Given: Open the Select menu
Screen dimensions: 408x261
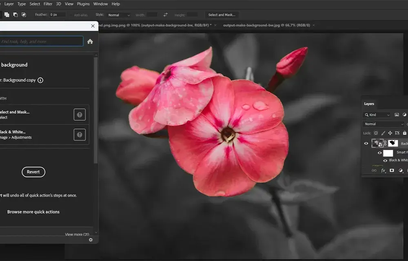Looking at the screenshot, I should 35,4.
